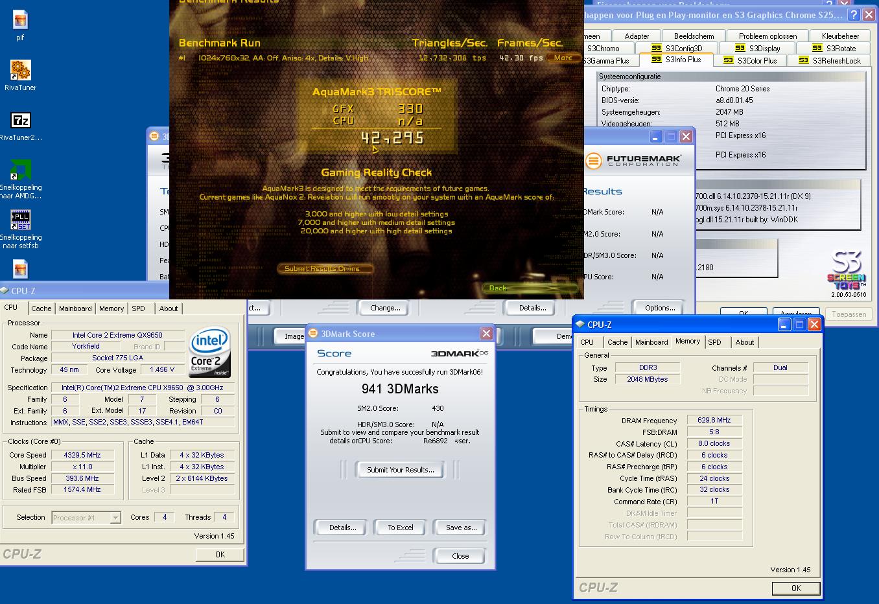Screen dimensions: 879x604
Task: Switch to Memory tab in left CPU-Z
Action: coord(111,308)
